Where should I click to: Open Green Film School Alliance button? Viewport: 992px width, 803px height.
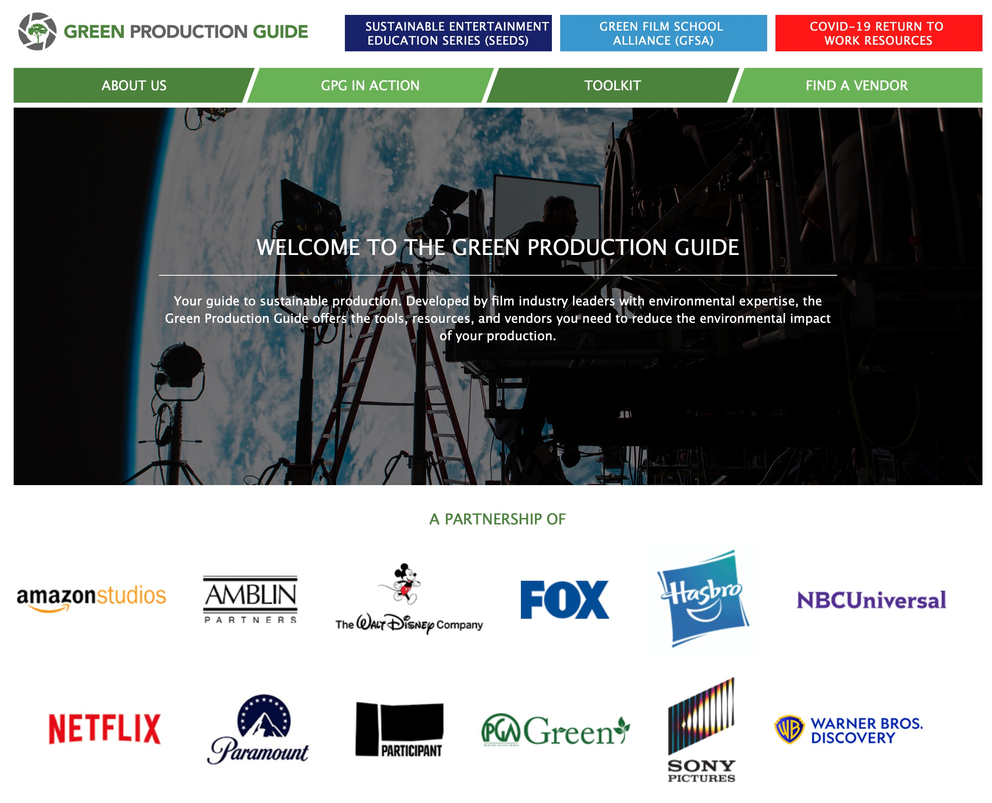[x=662, y=33]
